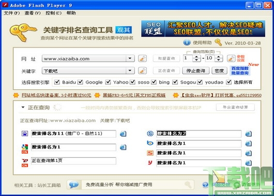
Task: Click the SEO联盟 banner advertisement
Action: 203,28
